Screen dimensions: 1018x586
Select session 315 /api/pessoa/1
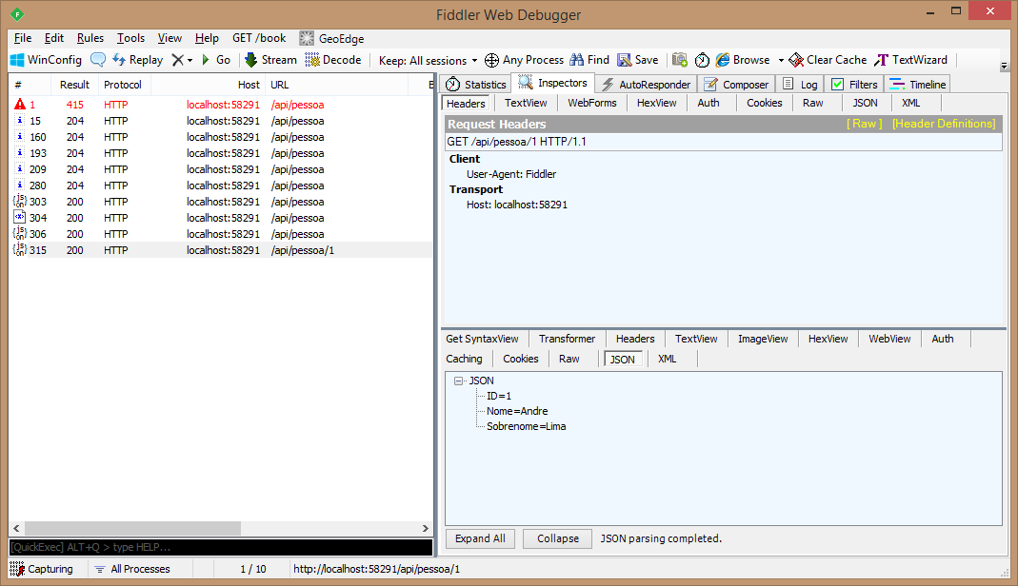pyautogui.click(x=221, y=250)
